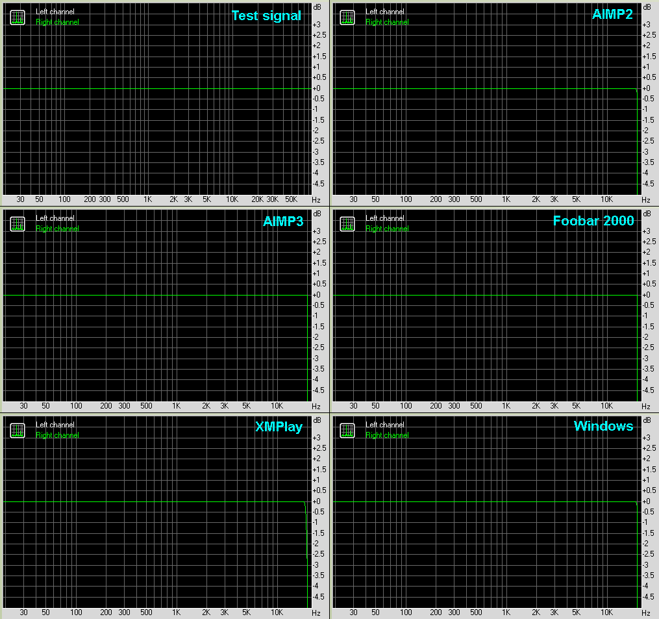Click the Foobar 2000 title
The height and width of the screenshot is (619, 659).
pyautogui.click(x=593, y=221)
